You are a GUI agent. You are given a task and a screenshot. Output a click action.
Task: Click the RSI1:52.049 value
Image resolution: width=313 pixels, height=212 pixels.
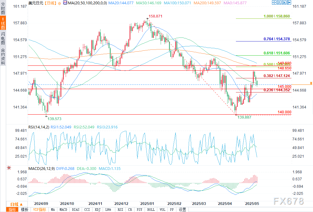[x=61, y=127]
